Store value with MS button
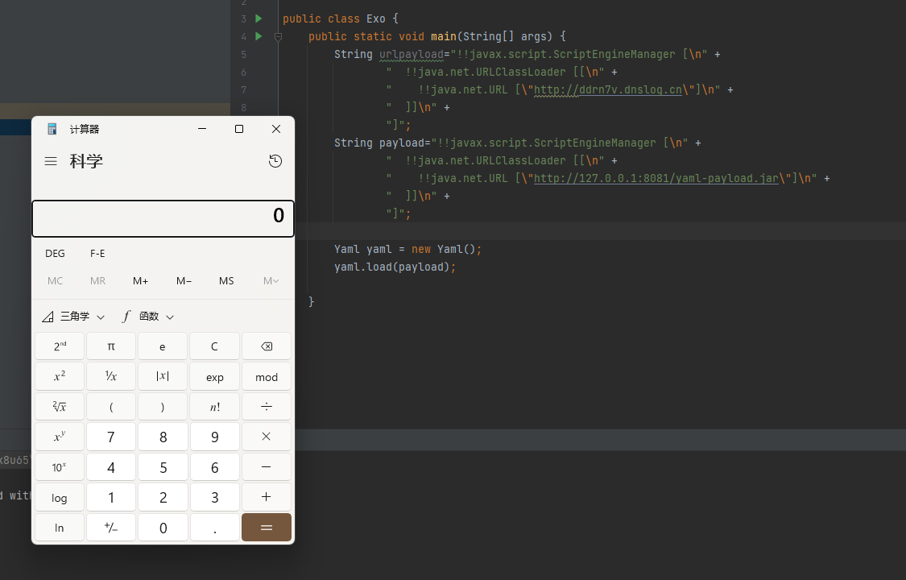 pyautogui.click(x=226, y=281)
